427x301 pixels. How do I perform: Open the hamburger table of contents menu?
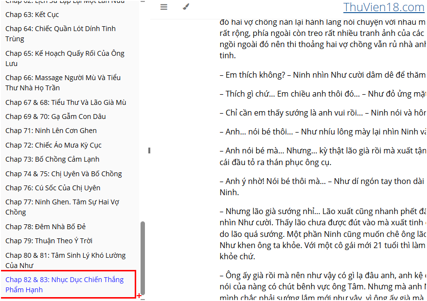[164, 7]
